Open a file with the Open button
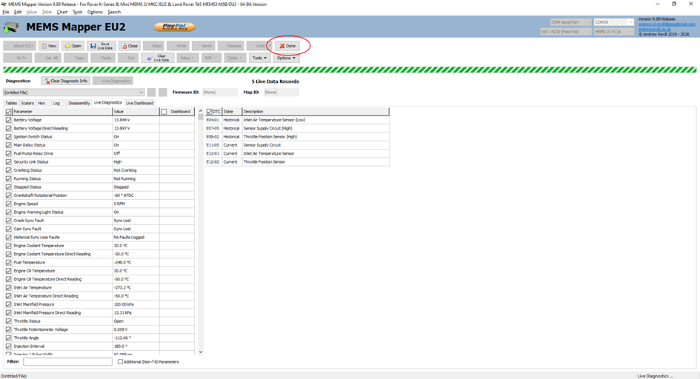700x379 pixels. click(x=73, y=46)
